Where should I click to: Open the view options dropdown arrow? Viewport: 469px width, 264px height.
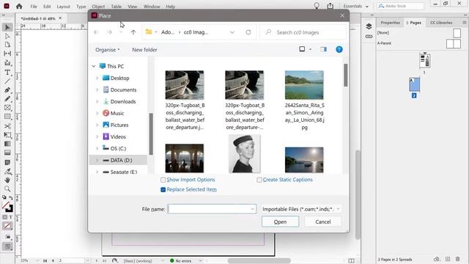pos(310,49)
